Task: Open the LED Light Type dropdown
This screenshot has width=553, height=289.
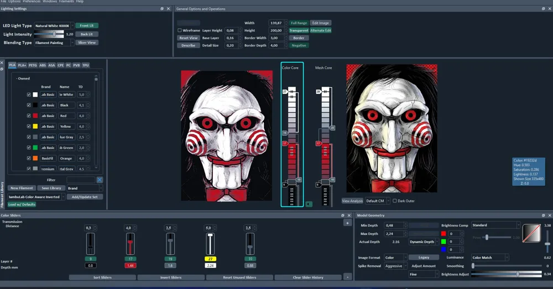Action: coord(54,26)
